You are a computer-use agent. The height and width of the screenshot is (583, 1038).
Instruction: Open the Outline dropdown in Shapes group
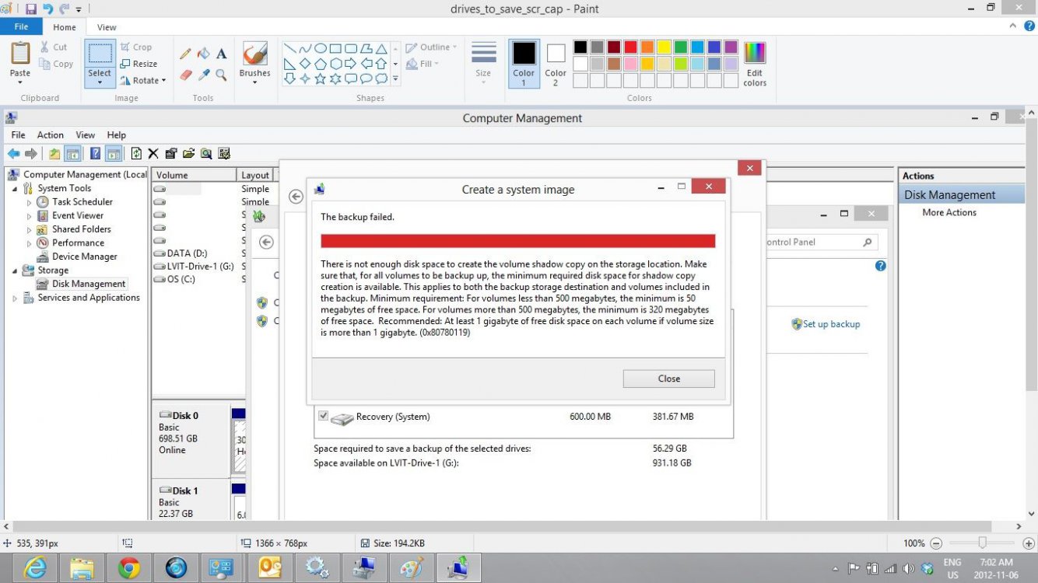tap(433, 47)
